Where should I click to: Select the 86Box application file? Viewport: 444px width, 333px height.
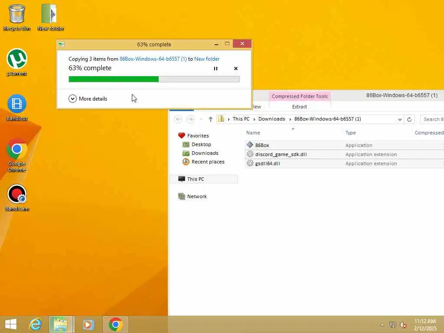(262, 145)
